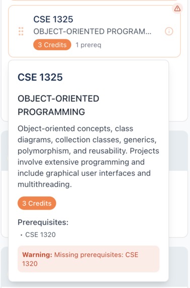Click the OBJECT-ORIENTED PROGRAMMING title in popup
The image size is (190, 288).
click(58, 105)
